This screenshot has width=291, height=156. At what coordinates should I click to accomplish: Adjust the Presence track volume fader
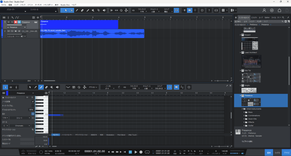tap(17, 25)
